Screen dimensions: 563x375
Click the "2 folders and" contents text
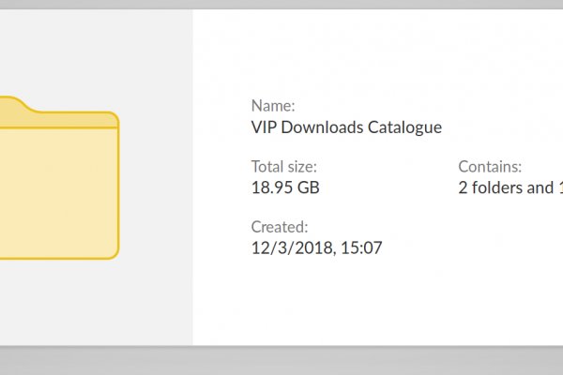tap(505, 187)
